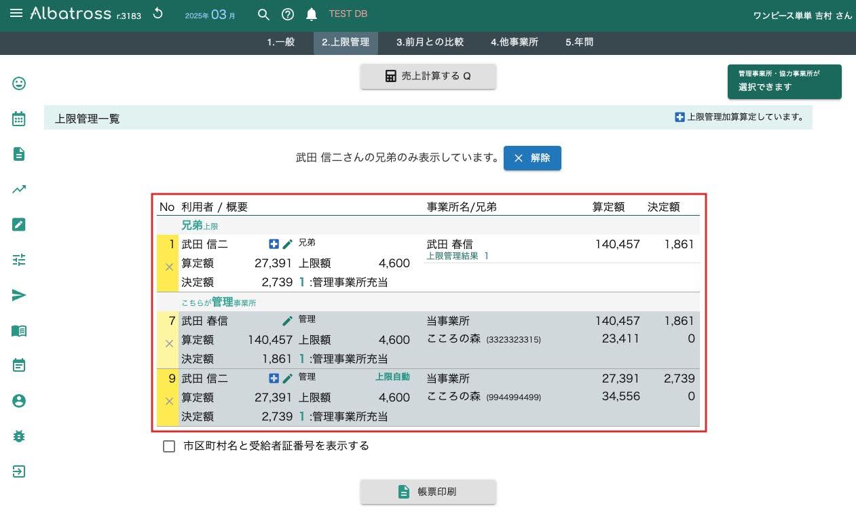Click the 事業所名/兄弟 column header
856x523 pixels.
point(462,207)
